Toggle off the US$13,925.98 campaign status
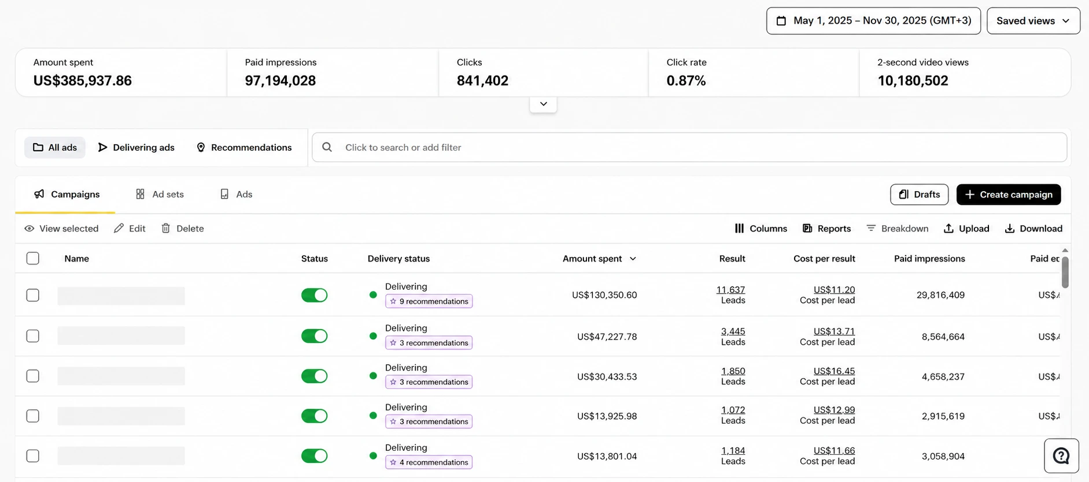1089x482 pixels. tap(315, 416)
